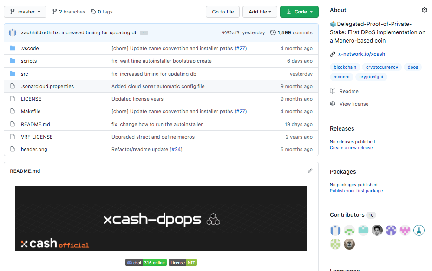432x271 pixels.
Task: Open the contributor with purple pixel avatar
Action: pos(391,230)
